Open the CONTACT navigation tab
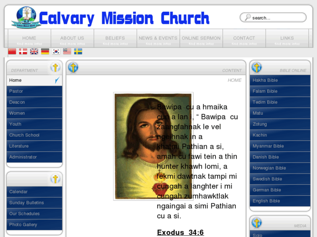The image size is (317, 237). point(244,38)
